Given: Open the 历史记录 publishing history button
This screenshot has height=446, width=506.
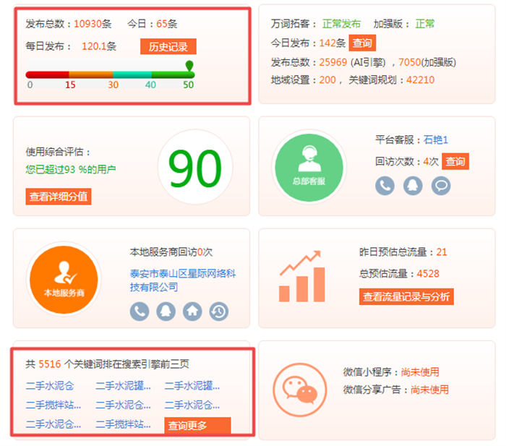Looking at the screenshot, I should (x=168, y=47).
